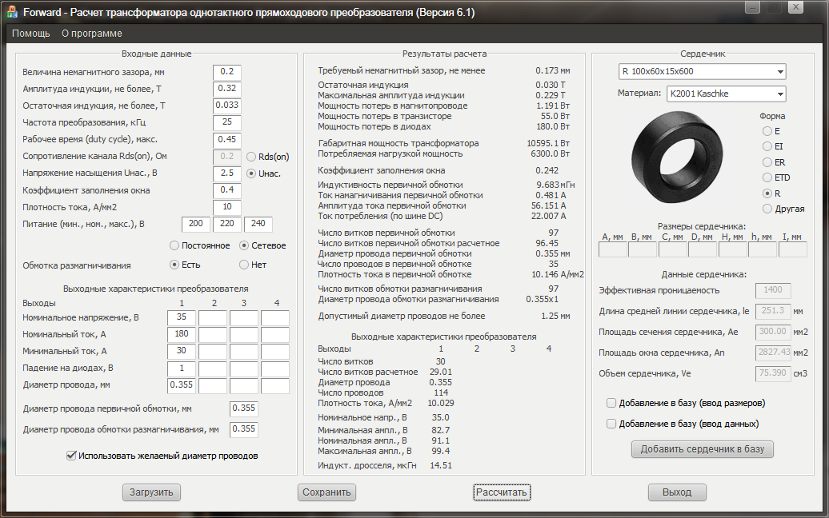The image size is (829, 518).
Task: Choose Постоянное power supply type
Action: click(174, 245)
